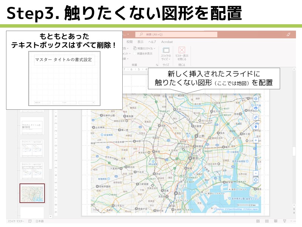Click the down arrow of the main vertical scrollbar
Image resolution: width=302 pixels, height=227 pixels.
click(294, 205)
